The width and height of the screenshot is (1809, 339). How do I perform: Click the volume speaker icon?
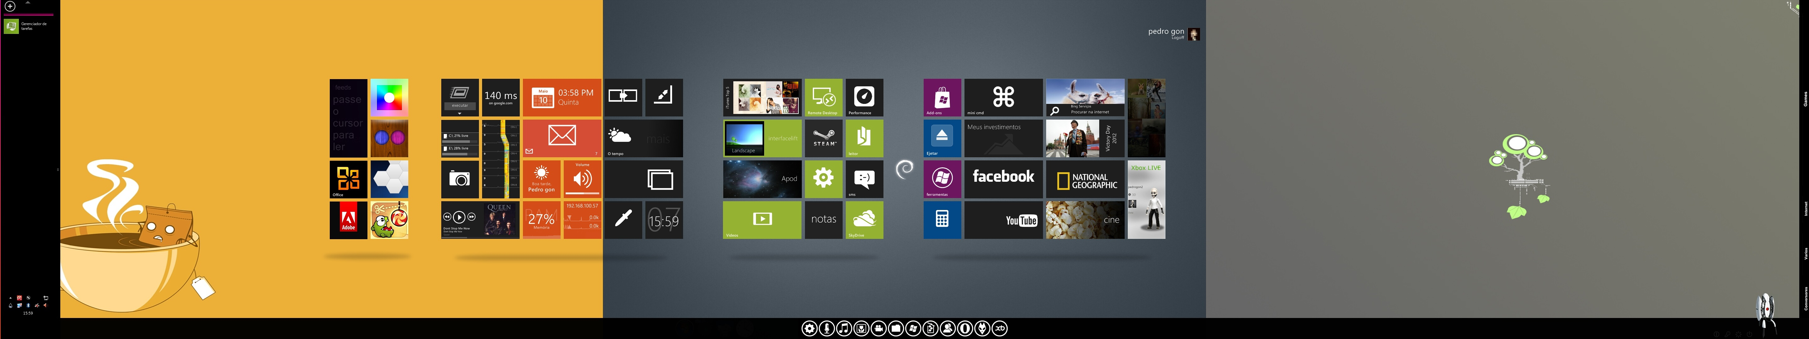582,179
